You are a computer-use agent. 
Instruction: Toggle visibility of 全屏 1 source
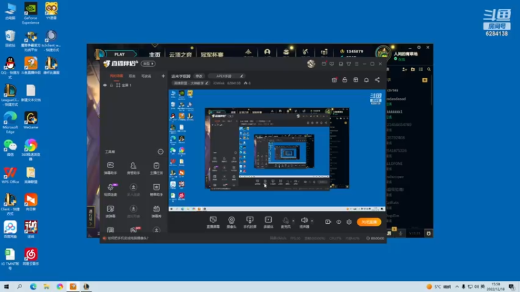click(x=105, y=85)
